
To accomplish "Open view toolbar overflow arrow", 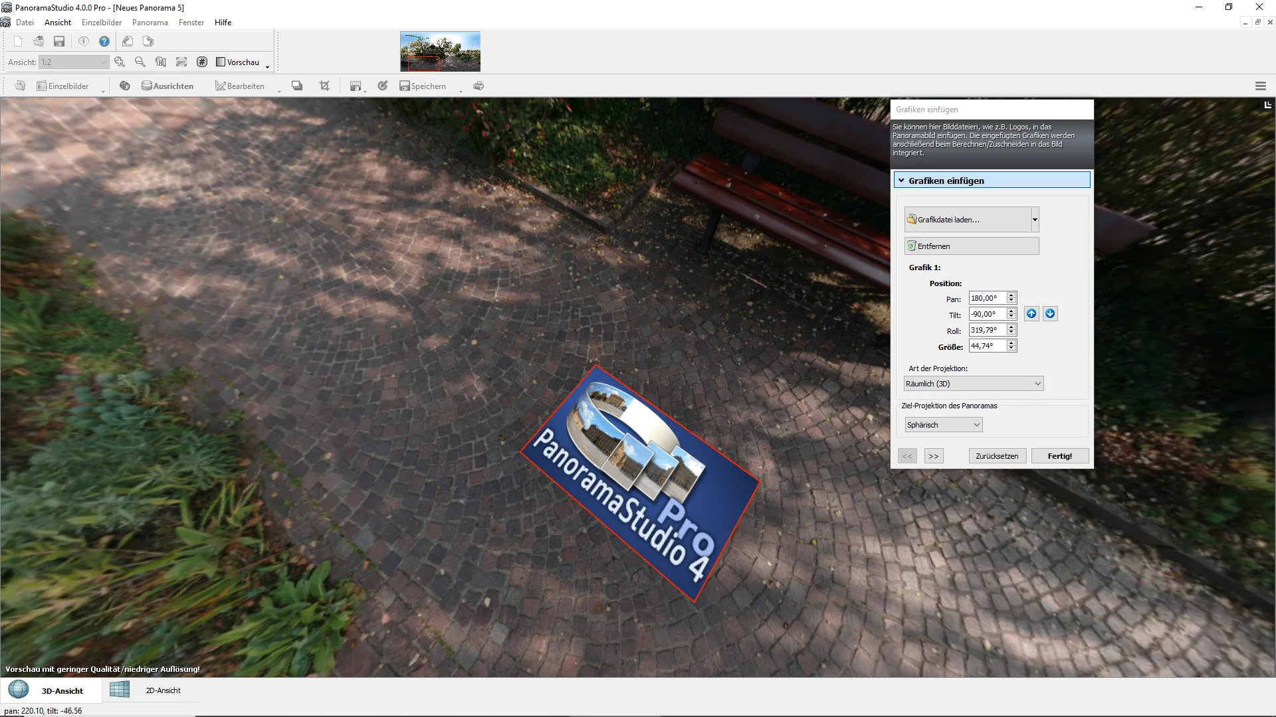I will [x=267, y=67].
